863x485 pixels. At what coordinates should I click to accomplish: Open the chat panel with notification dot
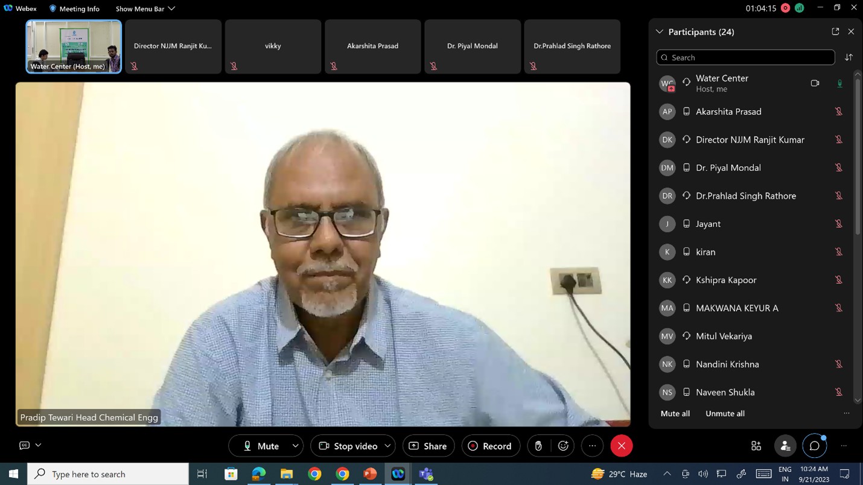coord(815,446)
